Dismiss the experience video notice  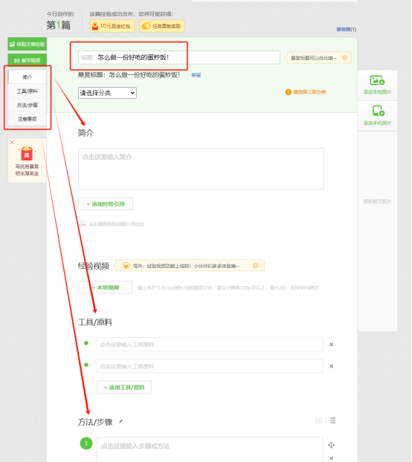[255, 265]
